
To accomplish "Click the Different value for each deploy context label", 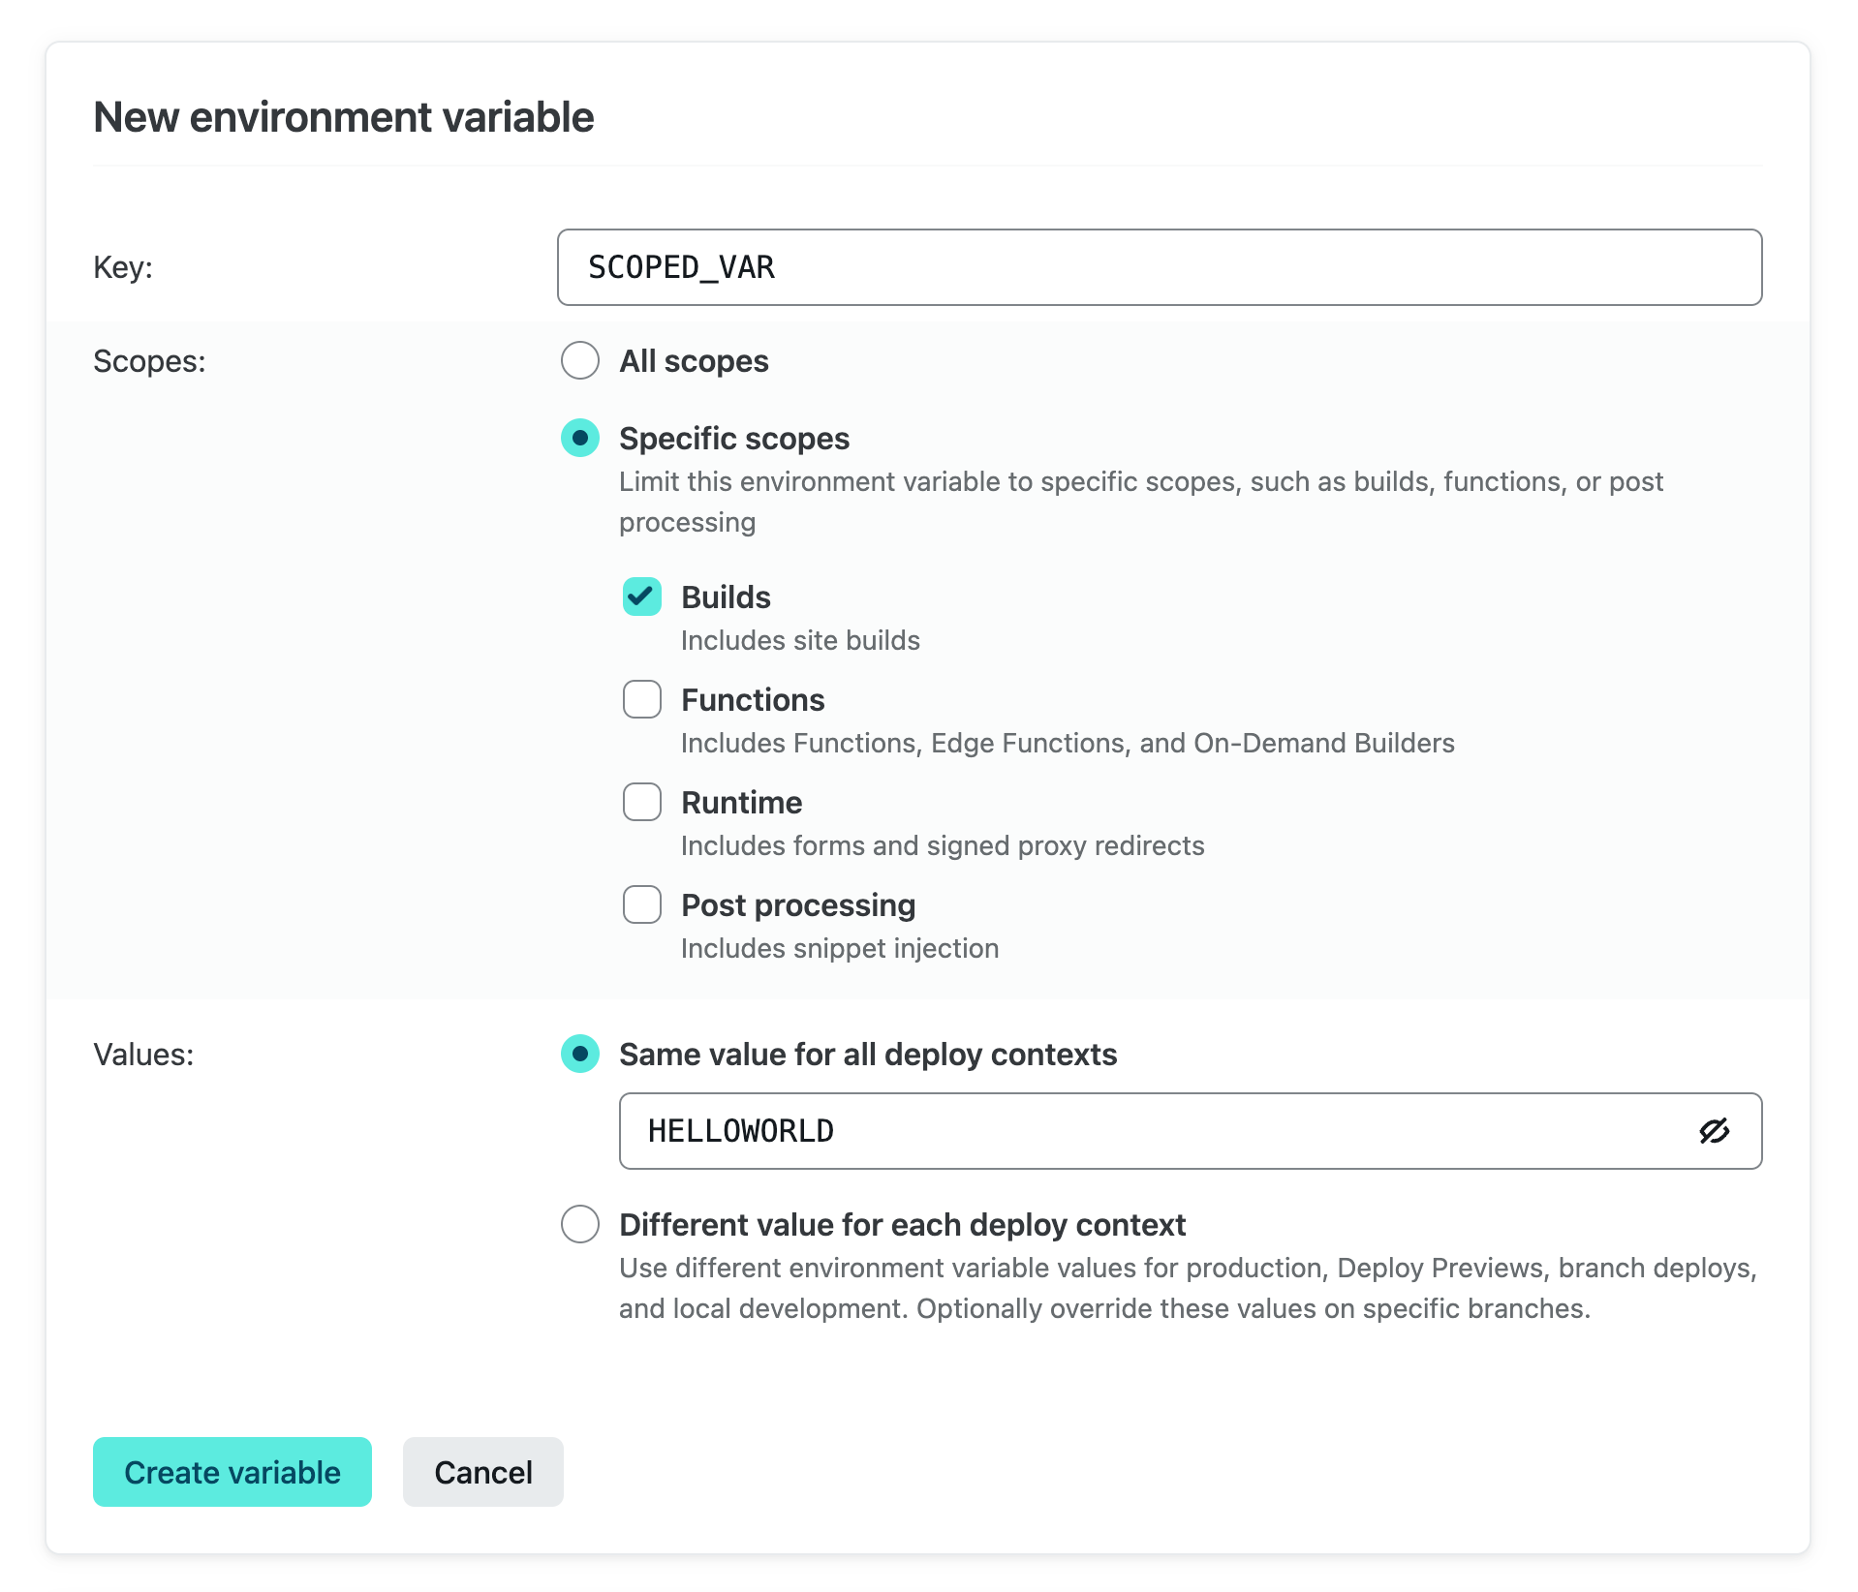I will [902, 1225].
